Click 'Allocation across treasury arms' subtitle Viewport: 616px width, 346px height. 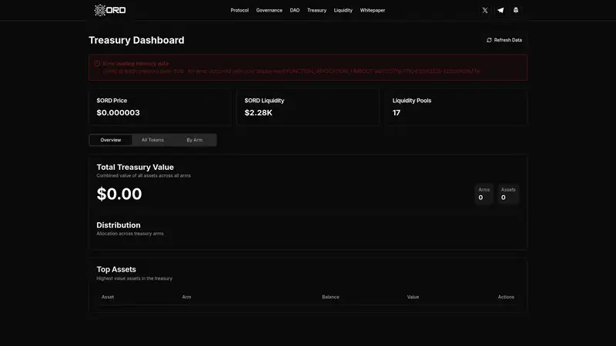[130, 234]
